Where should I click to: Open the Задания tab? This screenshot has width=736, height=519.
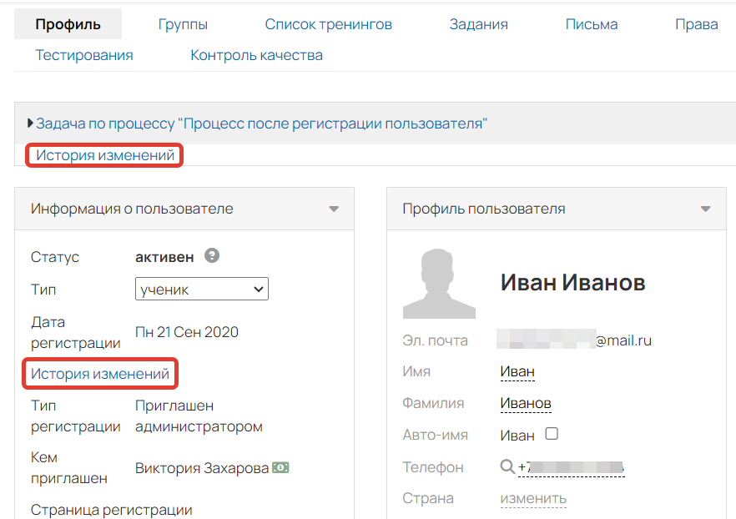479,24
